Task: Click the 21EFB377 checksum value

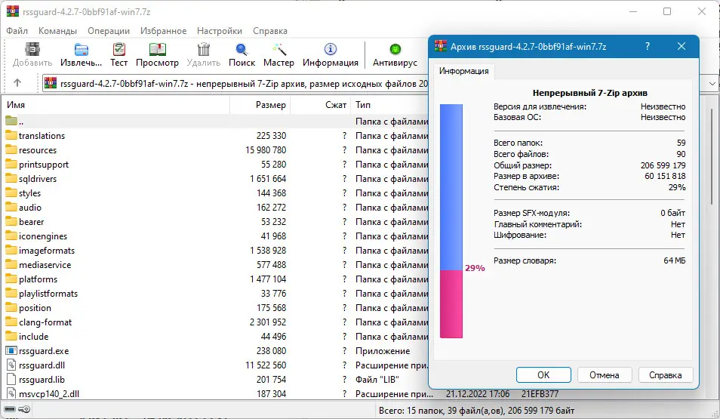Action: click(x=540, y=394)
